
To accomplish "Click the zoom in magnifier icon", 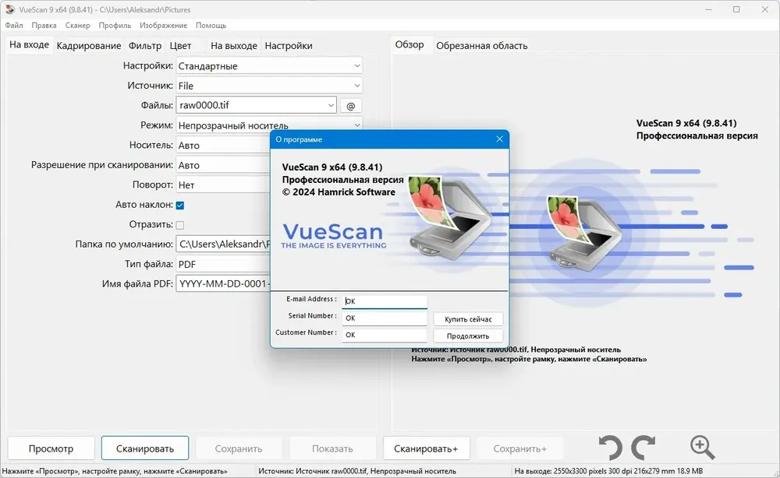I will [x=703, y=448].
